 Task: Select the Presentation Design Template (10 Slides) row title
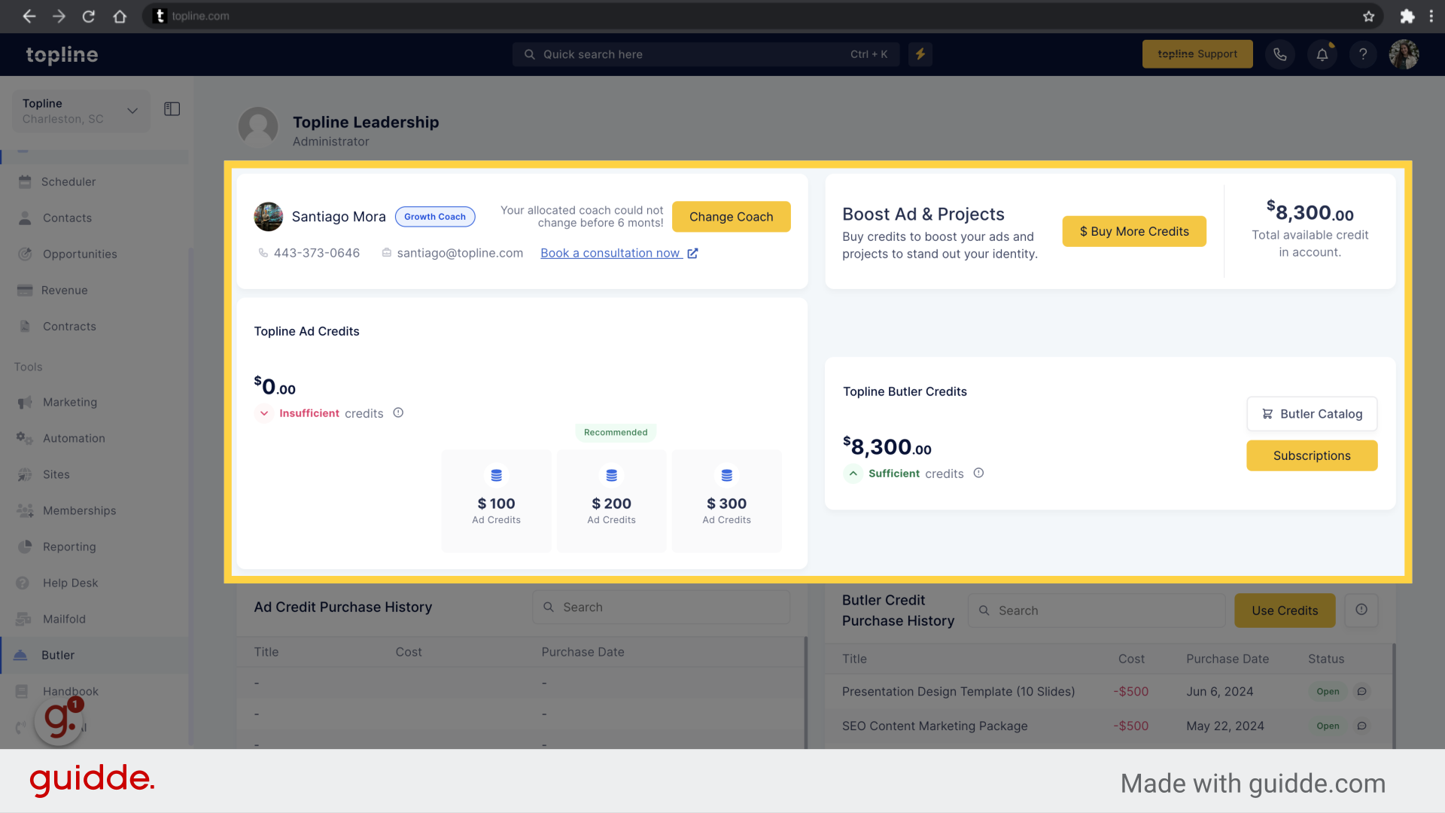click(958, 691)
